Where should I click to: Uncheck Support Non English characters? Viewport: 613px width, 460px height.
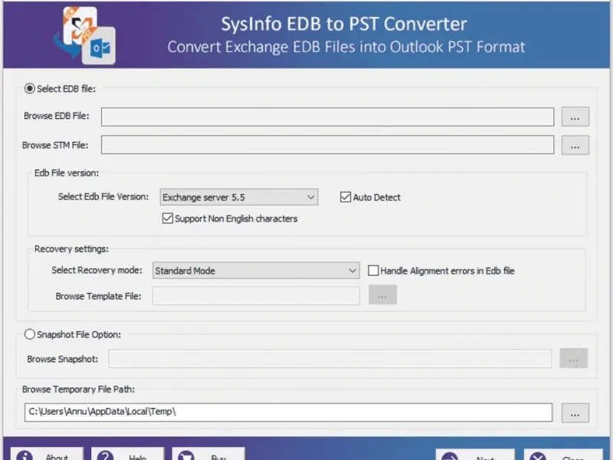point(167,219)
